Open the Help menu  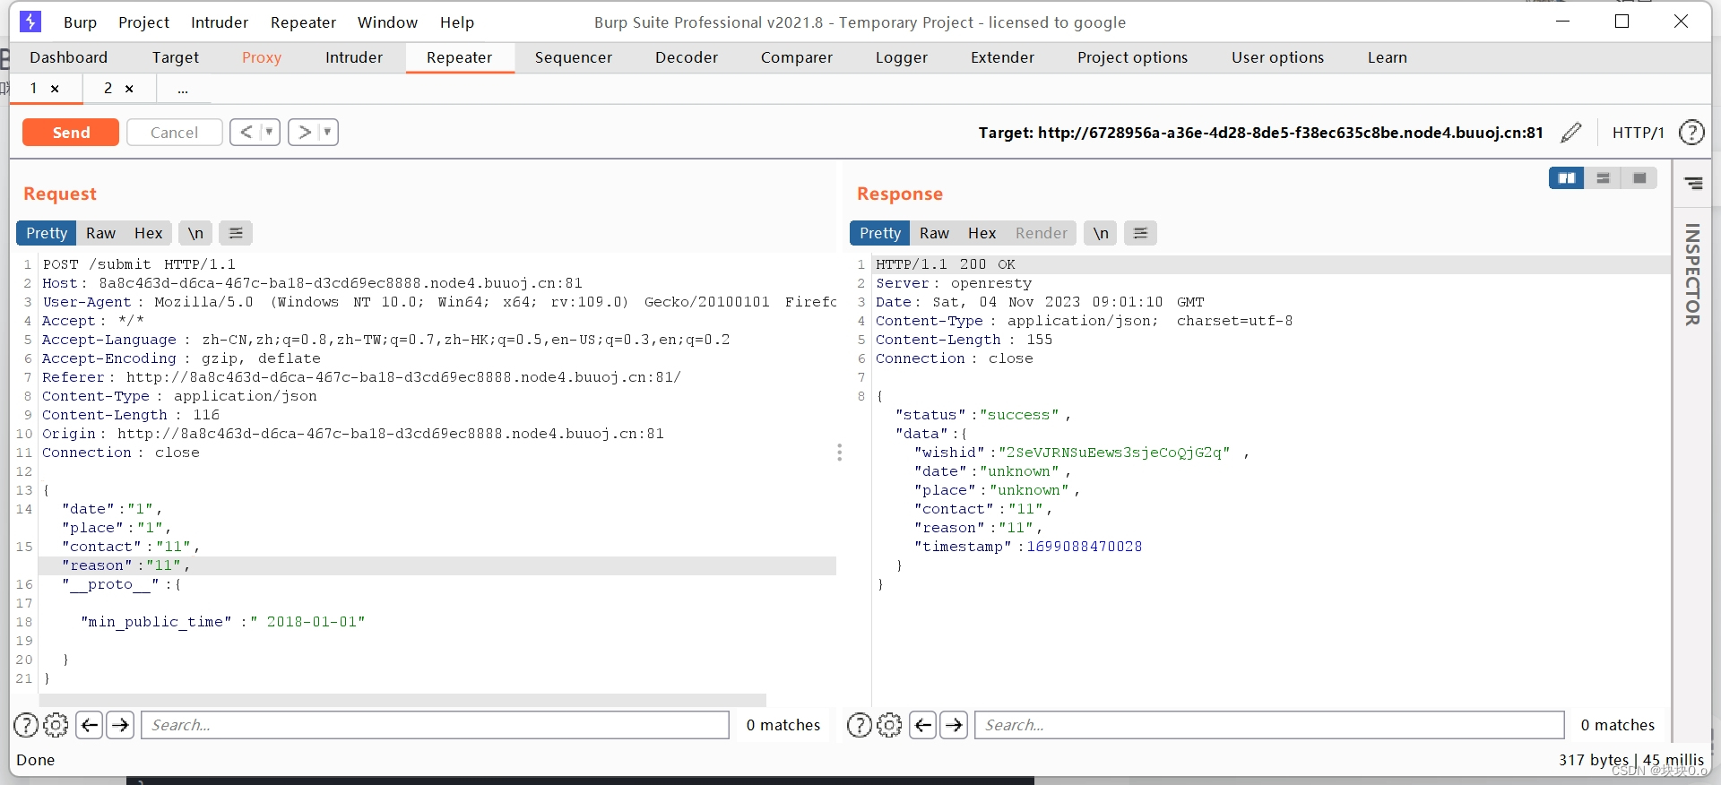tap(457, 22)
